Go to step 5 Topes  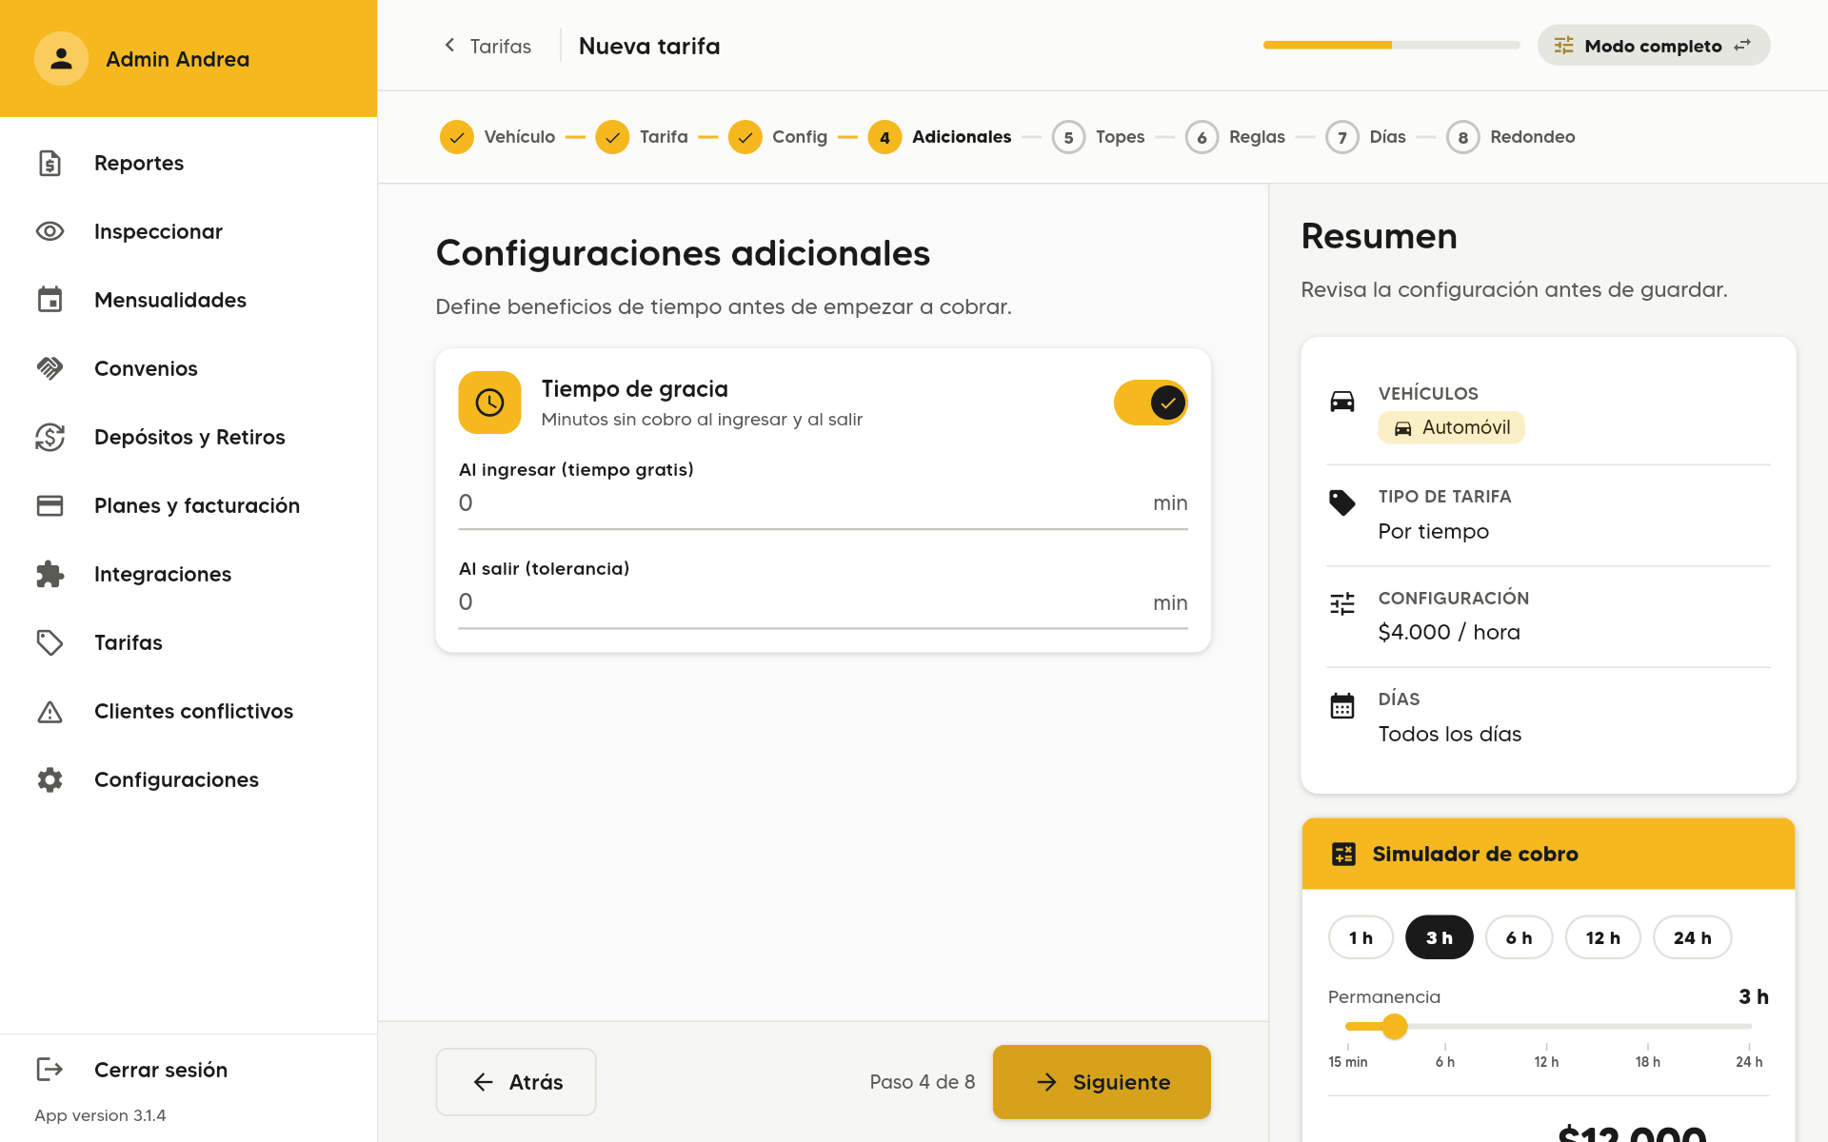[x=1098, y=137]
